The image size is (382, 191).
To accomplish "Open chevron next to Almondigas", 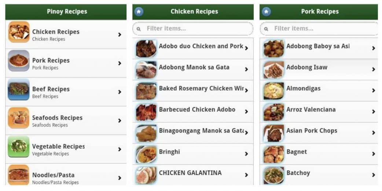I will point(373,91).
